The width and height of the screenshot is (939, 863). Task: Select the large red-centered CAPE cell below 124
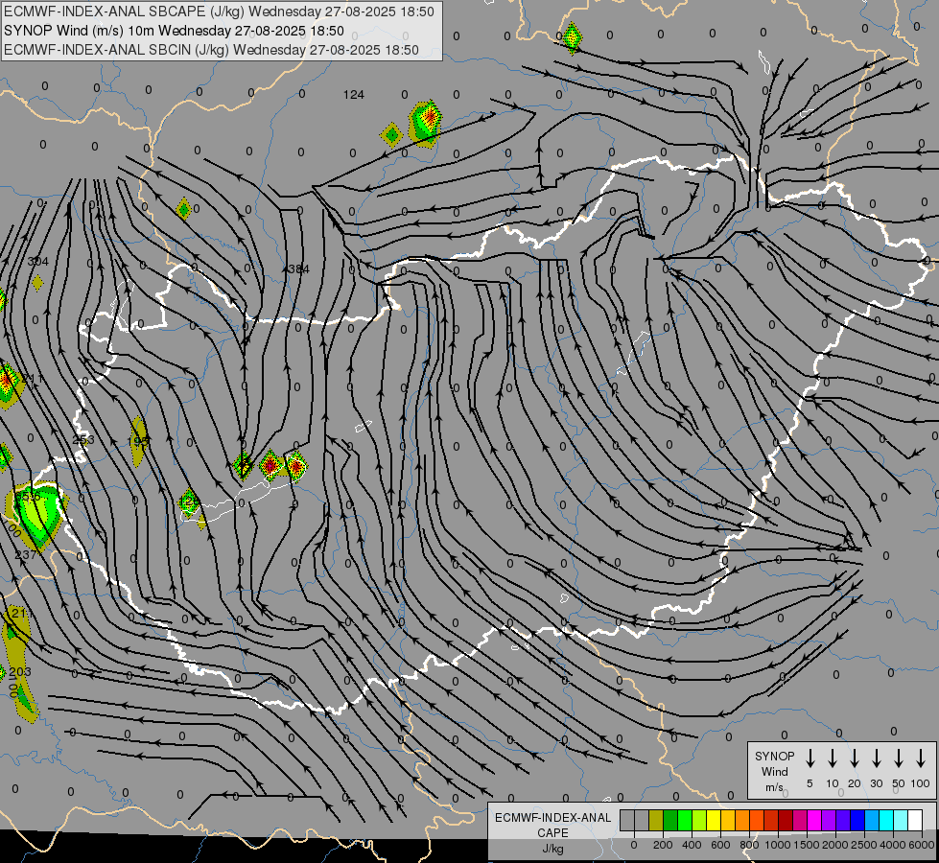[x=426, y=124]
